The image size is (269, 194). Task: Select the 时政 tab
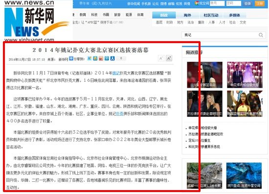click(164, 15)
